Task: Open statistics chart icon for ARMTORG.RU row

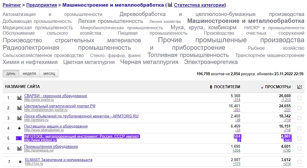Action: point(19,118)
